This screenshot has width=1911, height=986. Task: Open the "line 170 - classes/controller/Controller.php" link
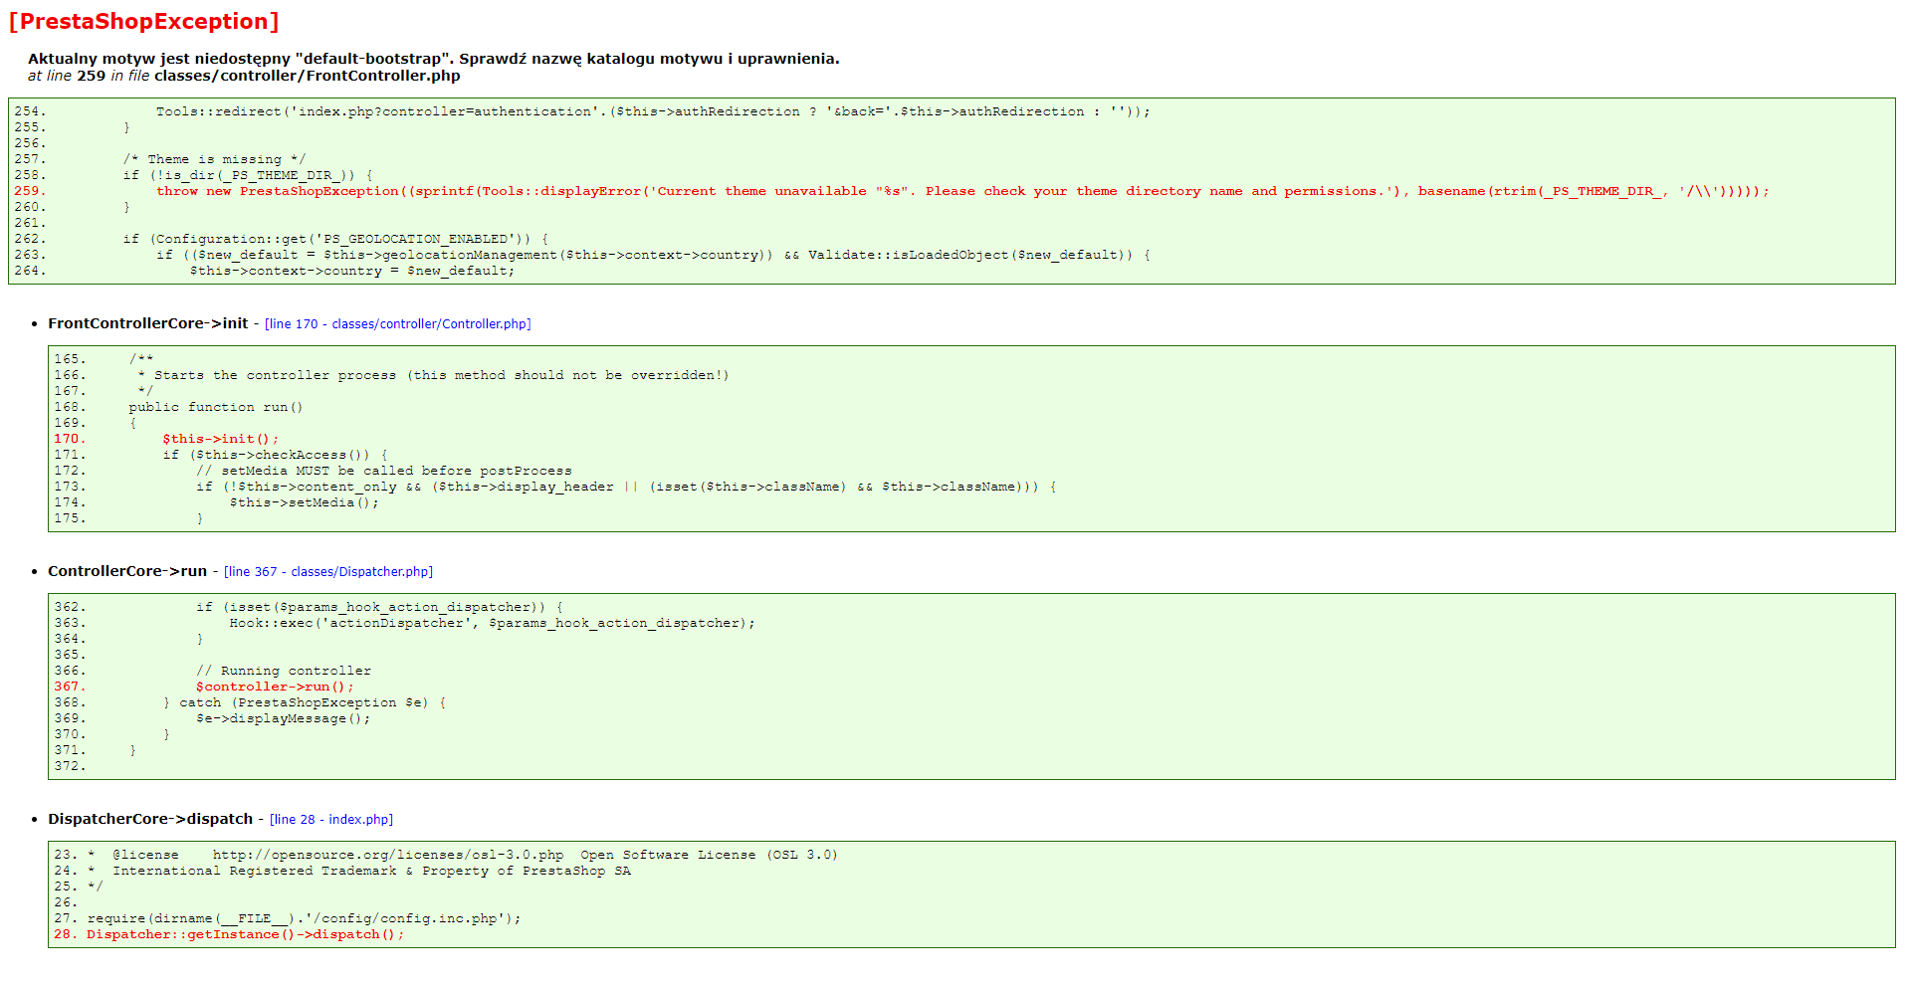pos(398,324)
